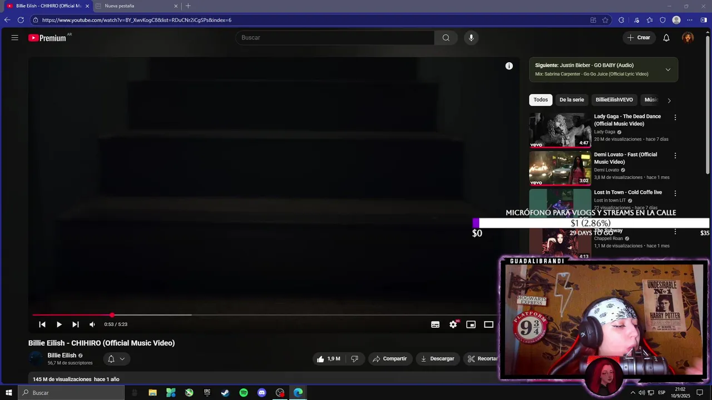Image resolution: width=712 pixels, height=400 pixels.
Task: Open a new browser tab with plus
Action: tap(188, 6)
